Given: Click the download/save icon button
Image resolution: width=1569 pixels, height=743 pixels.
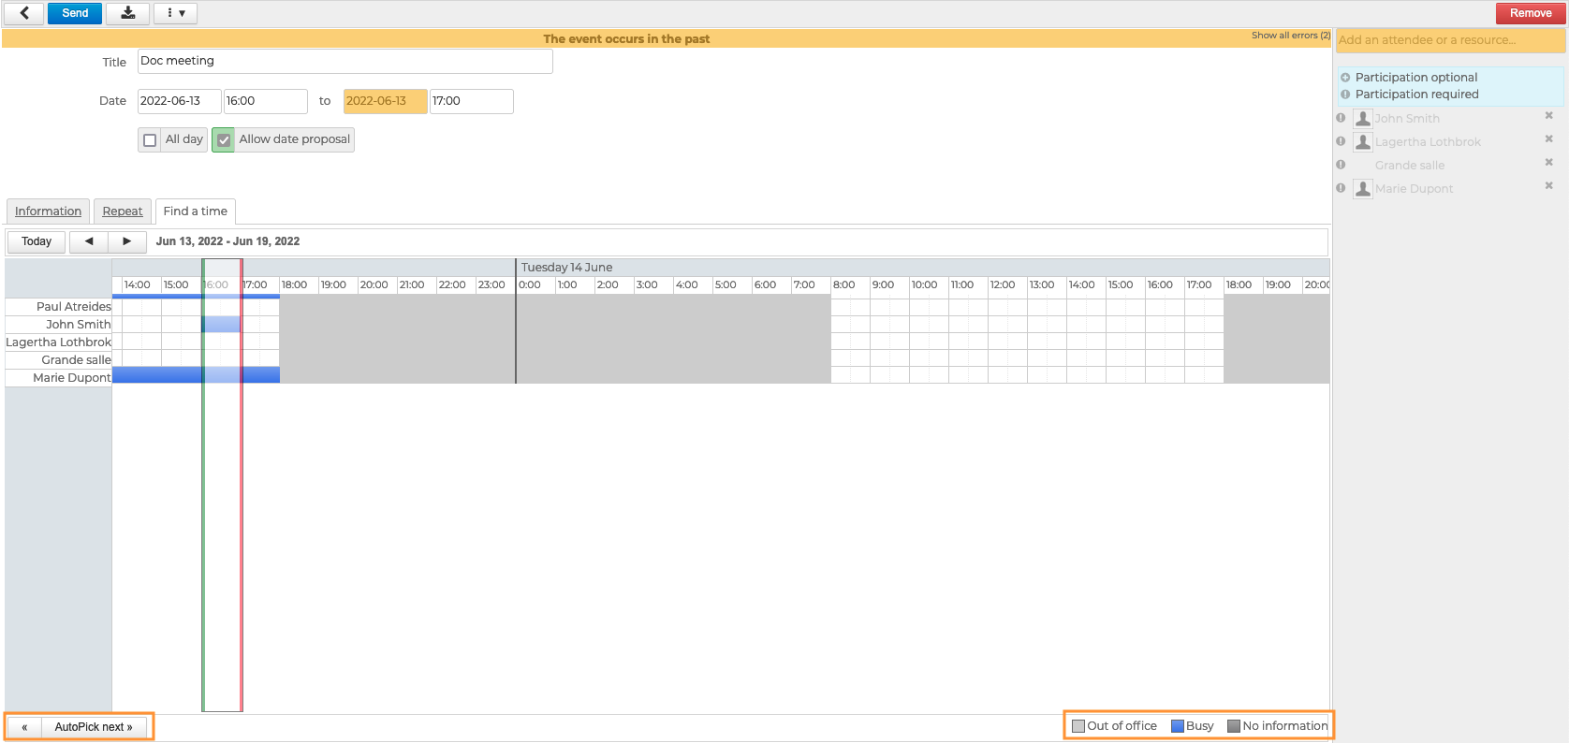Looking at the screenshot, I should [127, 13].
